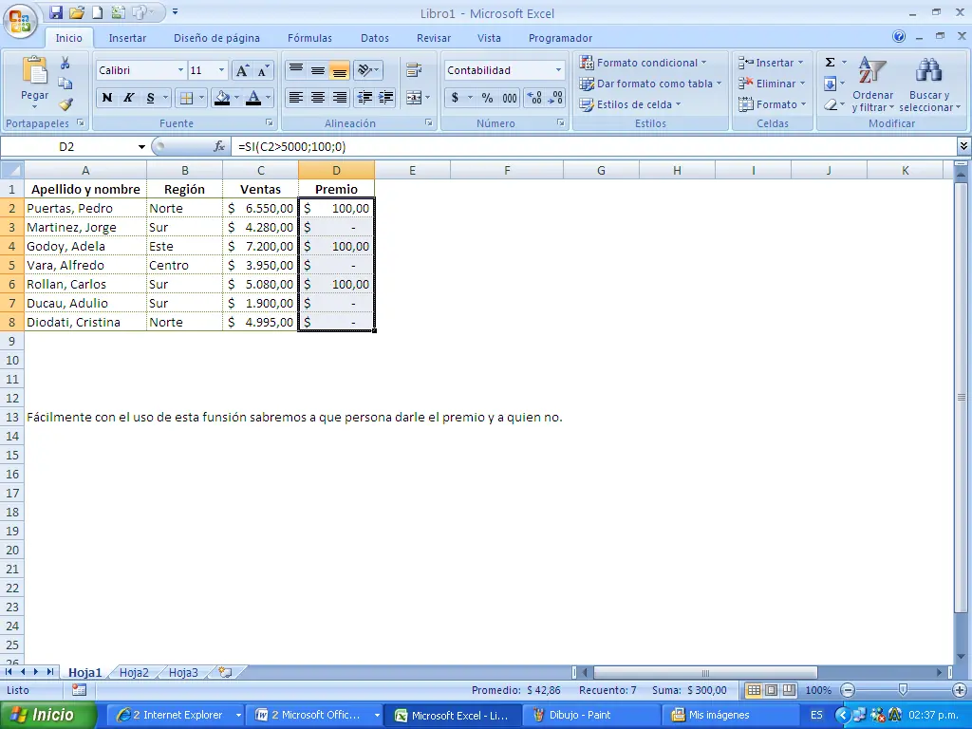Apply font color with the A button

click(252, 98)
